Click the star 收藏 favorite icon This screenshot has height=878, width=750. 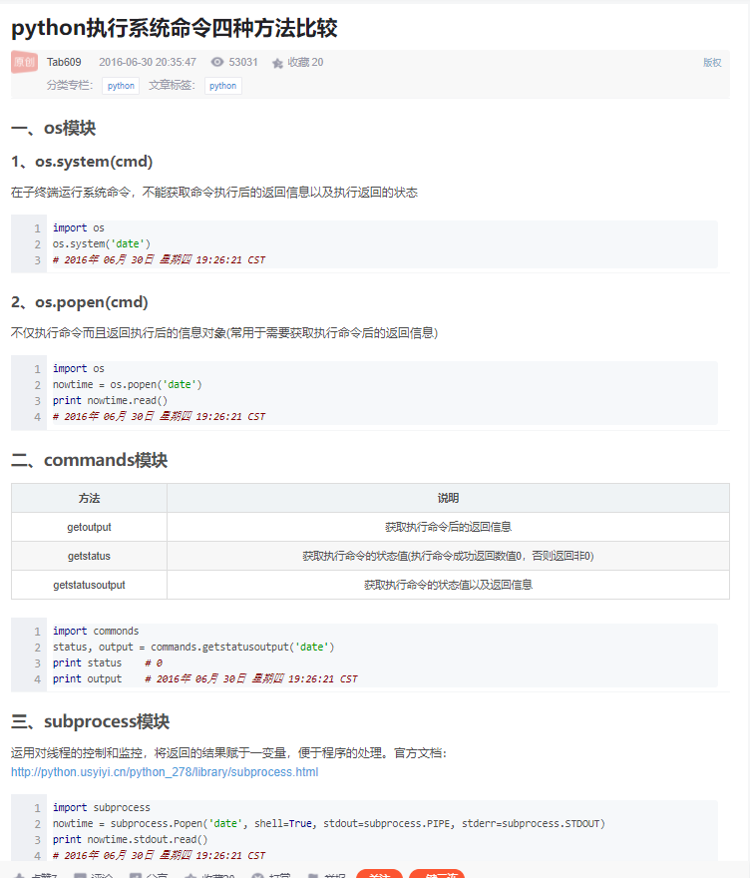(277, 63)
